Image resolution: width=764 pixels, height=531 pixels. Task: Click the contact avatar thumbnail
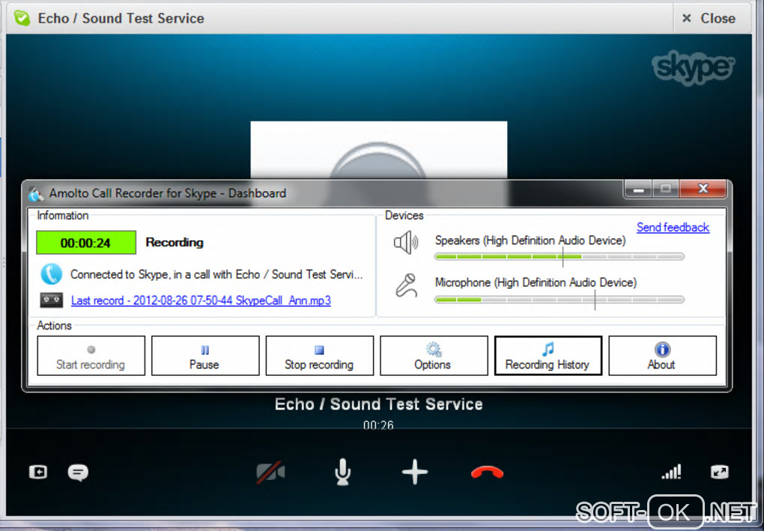click(378, 150)
